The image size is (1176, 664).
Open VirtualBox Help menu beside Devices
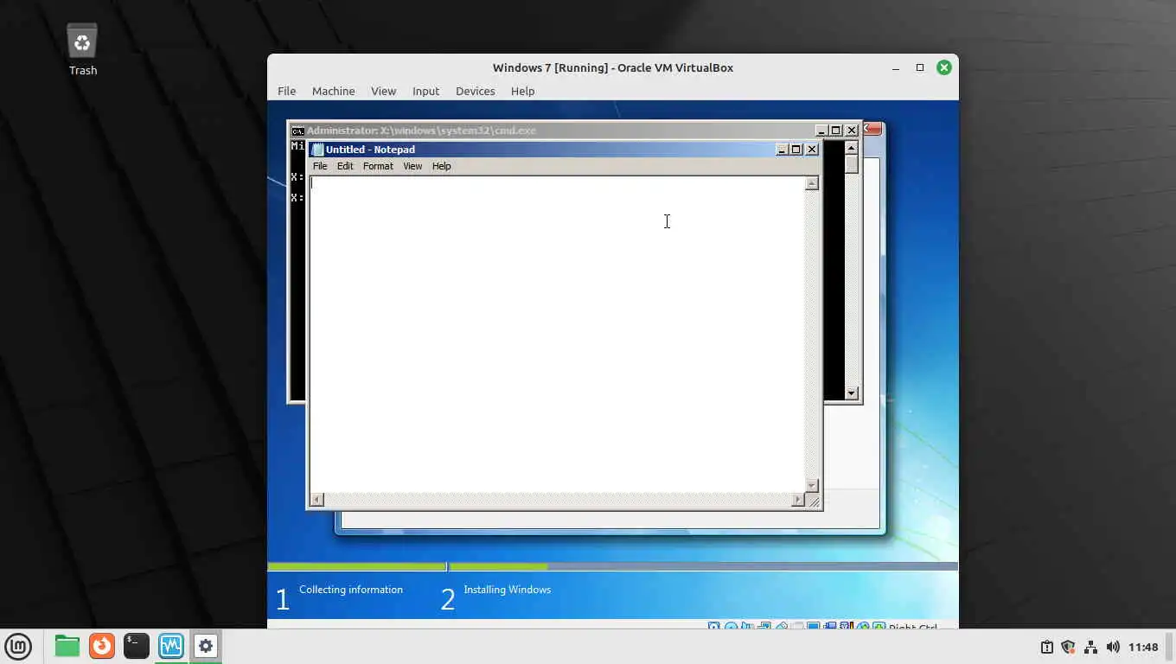point(522,91)
